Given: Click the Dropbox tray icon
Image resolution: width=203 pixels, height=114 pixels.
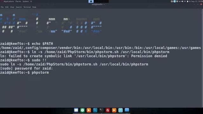Looking at the screenshot, I should click(177, 1).
